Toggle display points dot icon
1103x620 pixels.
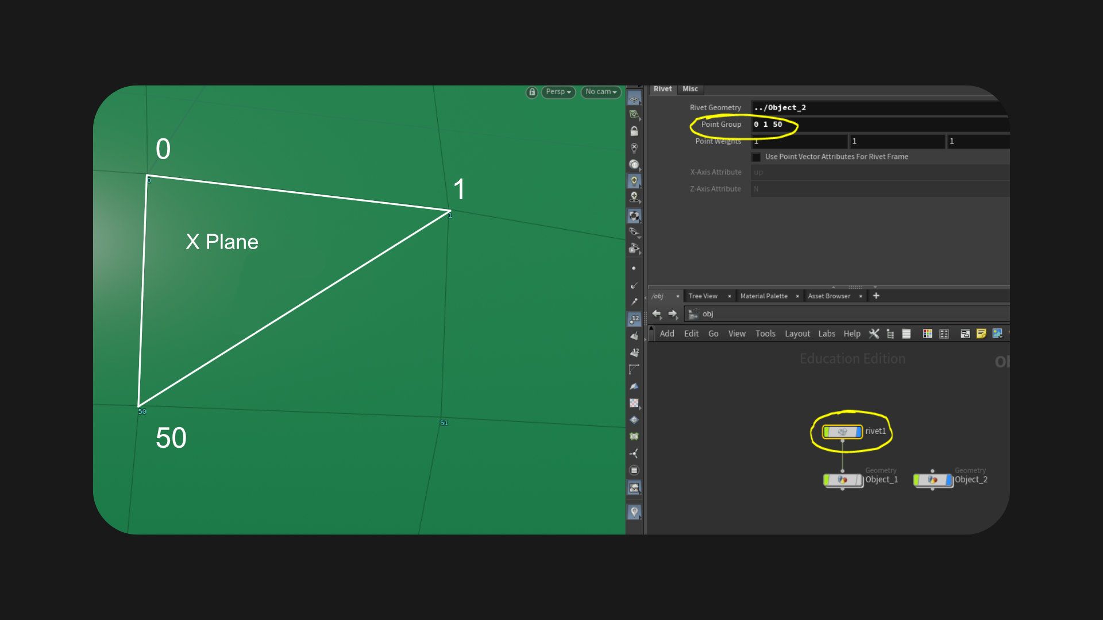(634, 269)
